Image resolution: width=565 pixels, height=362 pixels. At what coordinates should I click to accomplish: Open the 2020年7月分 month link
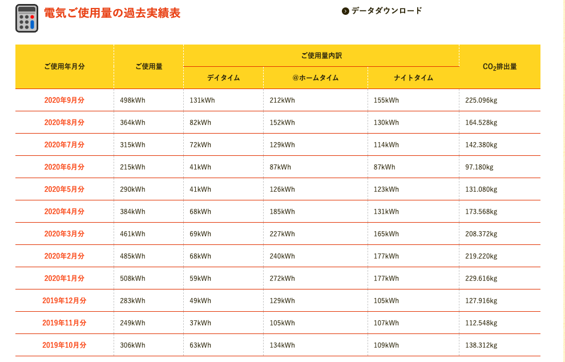[64, 145]
